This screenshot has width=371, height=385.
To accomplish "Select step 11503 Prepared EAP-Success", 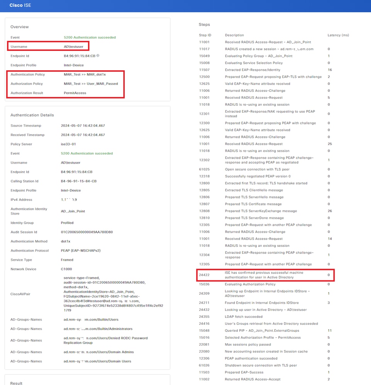I will [x=265, y=372].
